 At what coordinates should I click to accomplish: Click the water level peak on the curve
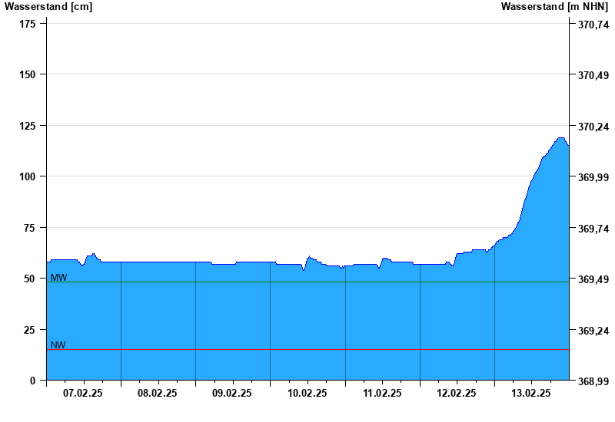(x=560, y=138)
